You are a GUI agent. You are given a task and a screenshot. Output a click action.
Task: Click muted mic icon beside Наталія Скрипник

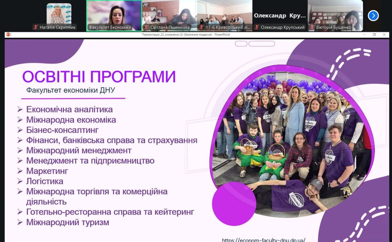pyautogui.click(x=36, y=27)
